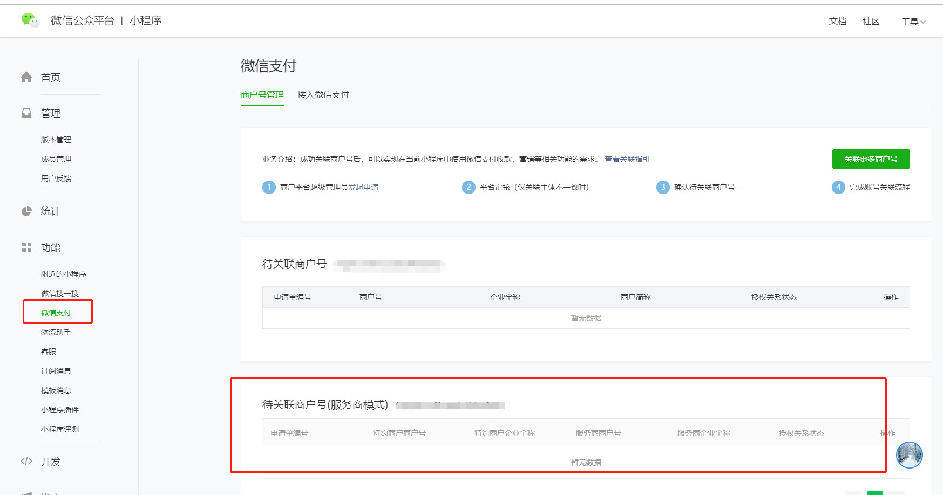Click the 微信公众平台 title text
Viewport: 943px width, 495px height.
(83, 20)
